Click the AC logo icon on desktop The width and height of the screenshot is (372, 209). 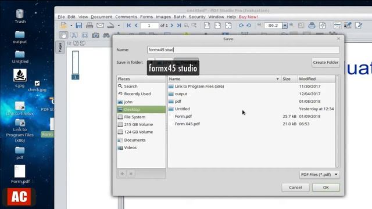(x=19, y=197)
